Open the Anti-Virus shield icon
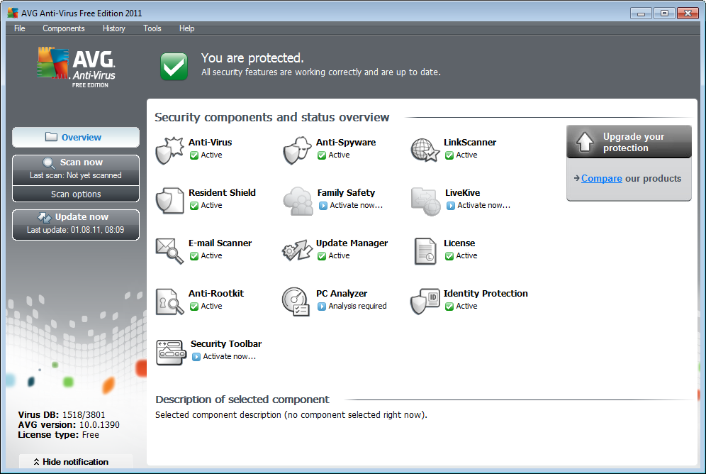 coord(169,150)
